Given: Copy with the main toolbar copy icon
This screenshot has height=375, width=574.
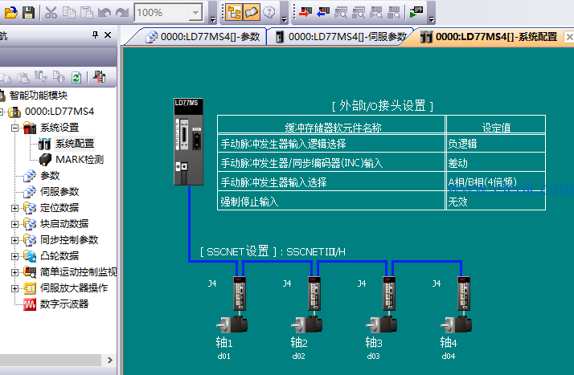Looking at the screenshot, I should coord(69,12).
